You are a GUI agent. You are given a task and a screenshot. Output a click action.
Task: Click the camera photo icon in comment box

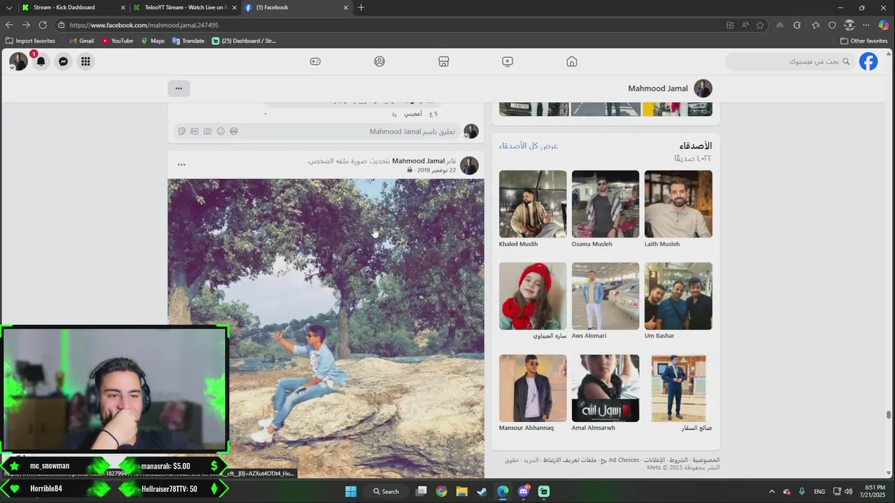click(208, 131)
